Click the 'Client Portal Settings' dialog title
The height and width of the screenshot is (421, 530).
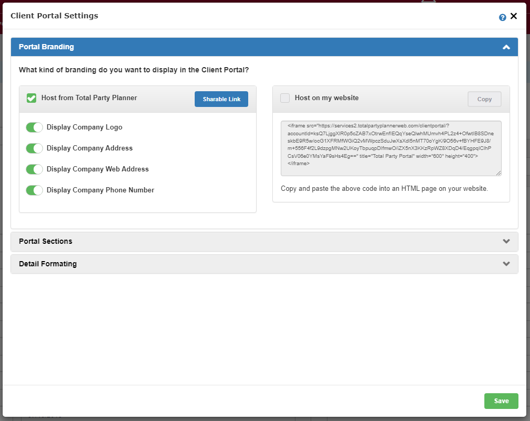click(x=55, y=16)
